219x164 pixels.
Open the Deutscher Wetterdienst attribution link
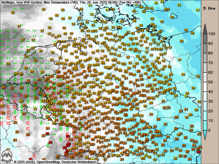(79, 162)
